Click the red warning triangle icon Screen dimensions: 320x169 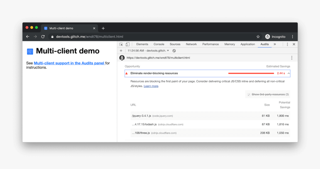tap(127, 73)
